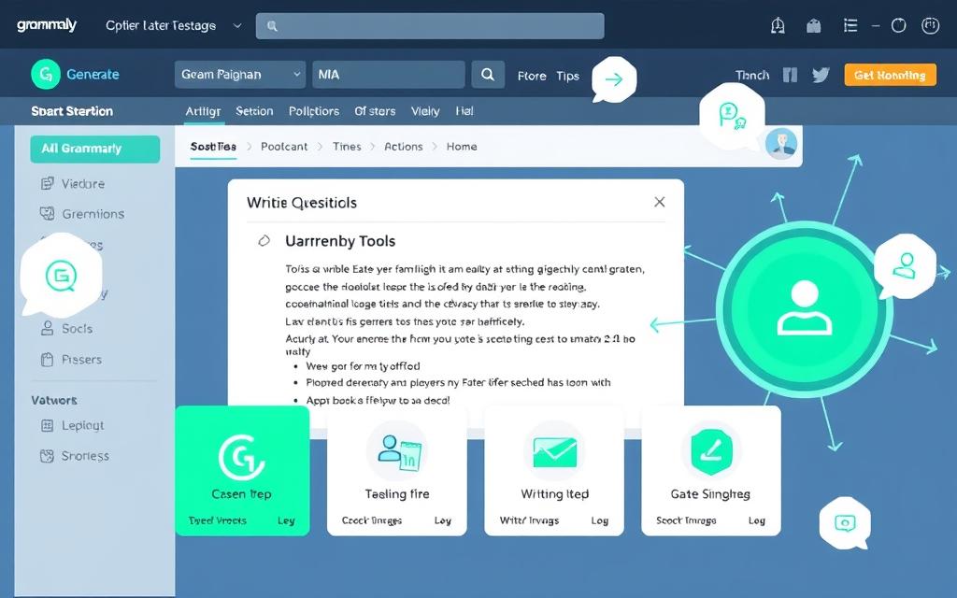Switch to the Setion tab

(254, 111)
